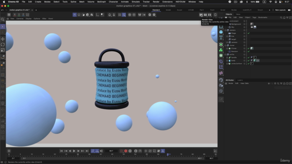Switch to the Standard layout tab
292x164 pixels.
[156, 10]
